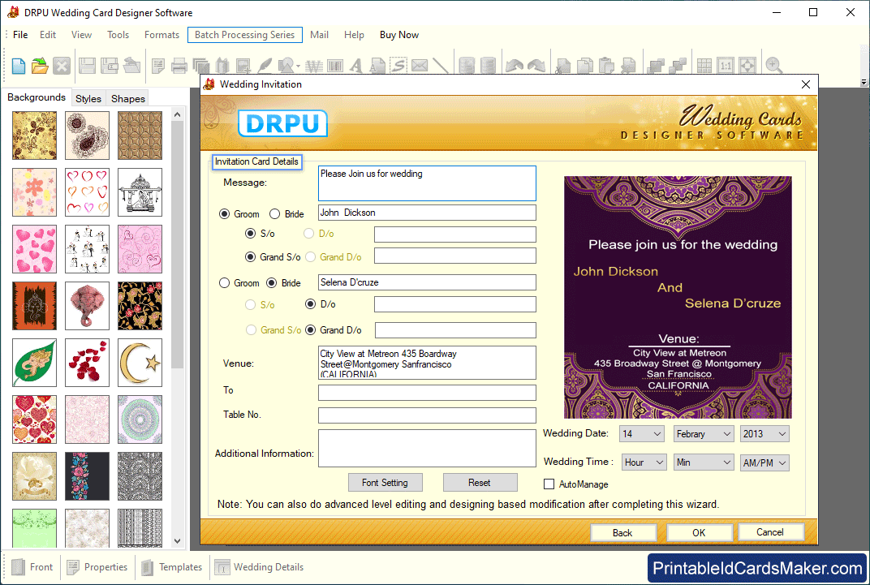This screenshot has width=870, height=585.
Task: Select the crescent moon and star background
Action: tap(140, 363)
